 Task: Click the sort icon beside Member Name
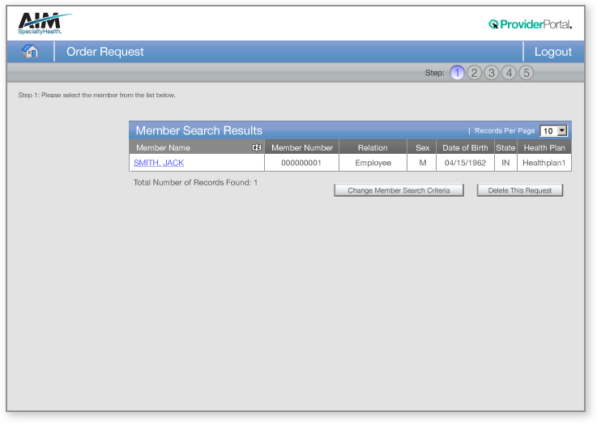256,148
